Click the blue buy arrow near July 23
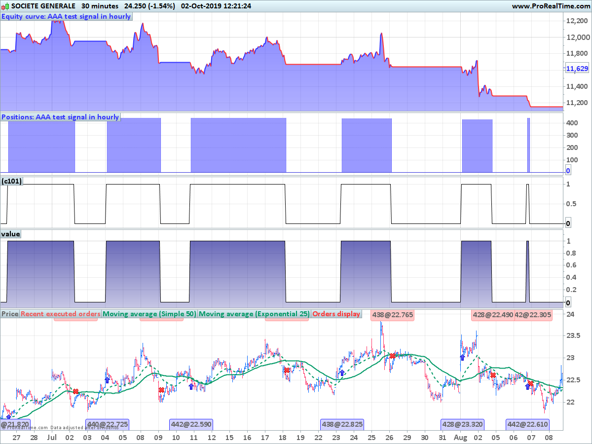The width and height of the screenshot is (592, 444). point(342,372)
